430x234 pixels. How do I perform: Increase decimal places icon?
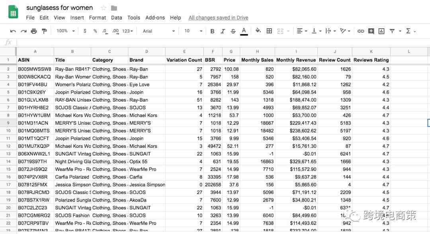tap(115, 31)
